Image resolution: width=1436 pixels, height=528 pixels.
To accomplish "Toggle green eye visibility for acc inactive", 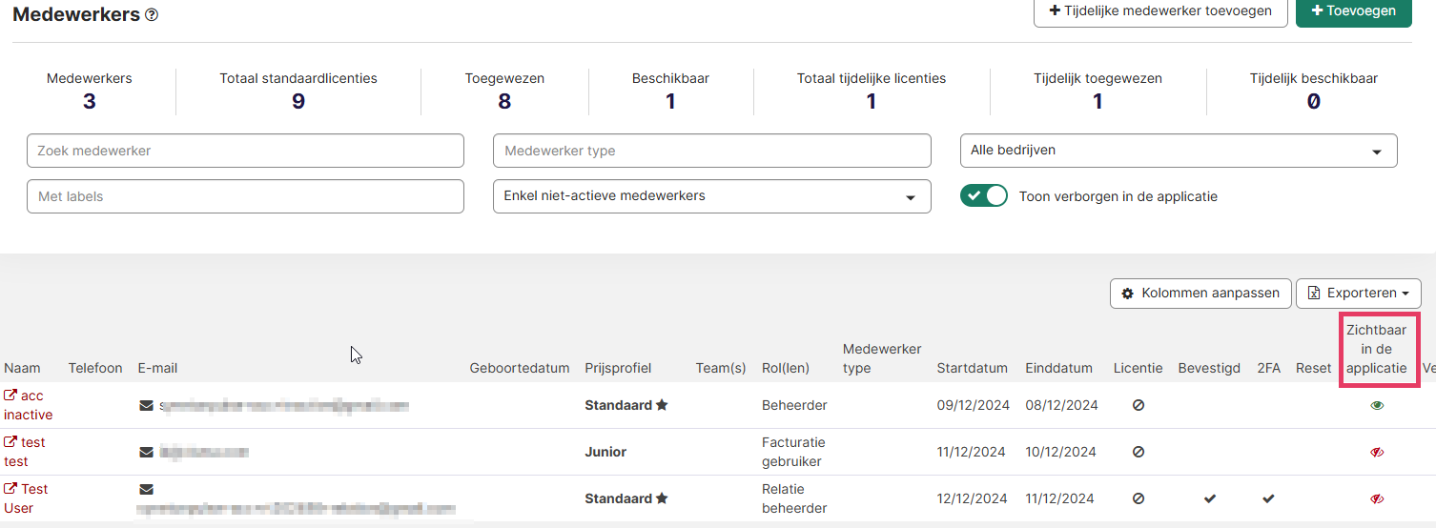I will pos(1377,405).
